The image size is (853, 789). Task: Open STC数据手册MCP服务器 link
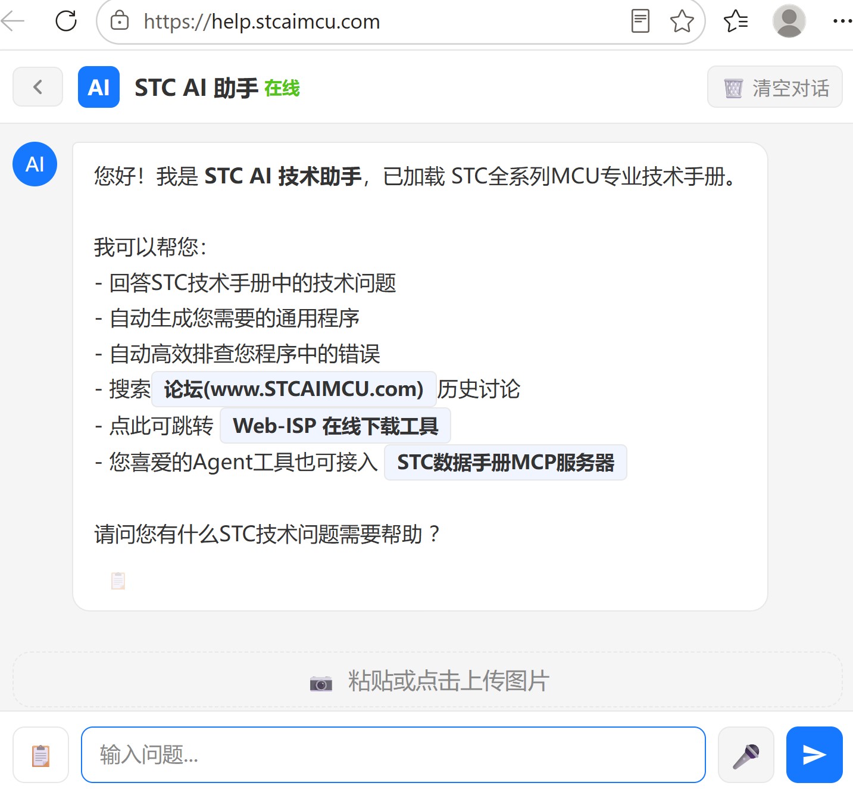pyautogui.click(x=506, y=462)
